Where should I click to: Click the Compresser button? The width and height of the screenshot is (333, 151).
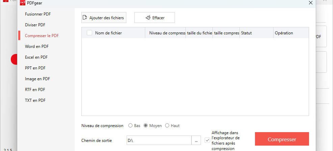click(x=282, y=139)
